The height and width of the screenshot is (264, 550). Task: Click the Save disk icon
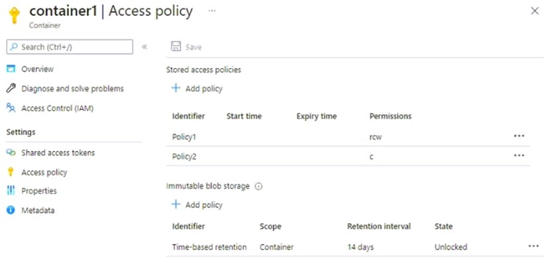pyautogui.click(x=176, y=47)
